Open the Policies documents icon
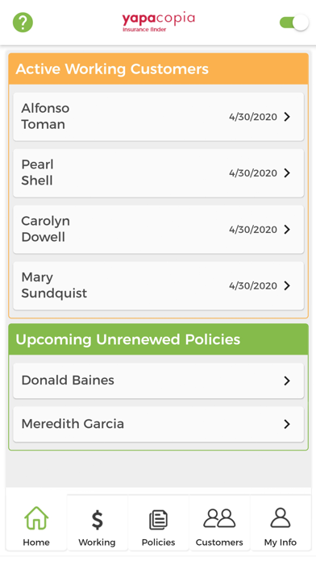Image resolution: width=316 pixels, height=561 pixels. 158,520
